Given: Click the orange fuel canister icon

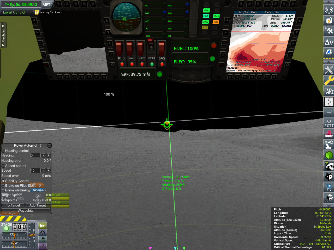Looking at the screenshot, I should [x=329, y=20].
